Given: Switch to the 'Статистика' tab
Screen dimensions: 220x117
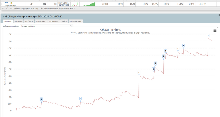Looking at the screenshot, I should [41, 21].
